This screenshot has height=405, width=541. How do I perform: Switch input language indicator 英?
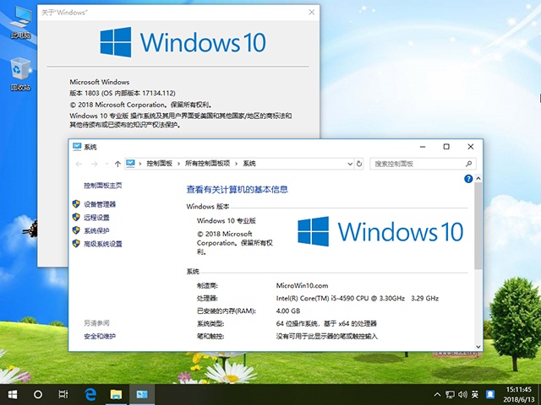pos(475,394)
